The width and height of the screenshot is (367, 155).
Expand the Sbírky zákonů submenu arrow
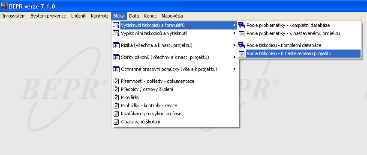pyautogui.click(x=234, y=57)
